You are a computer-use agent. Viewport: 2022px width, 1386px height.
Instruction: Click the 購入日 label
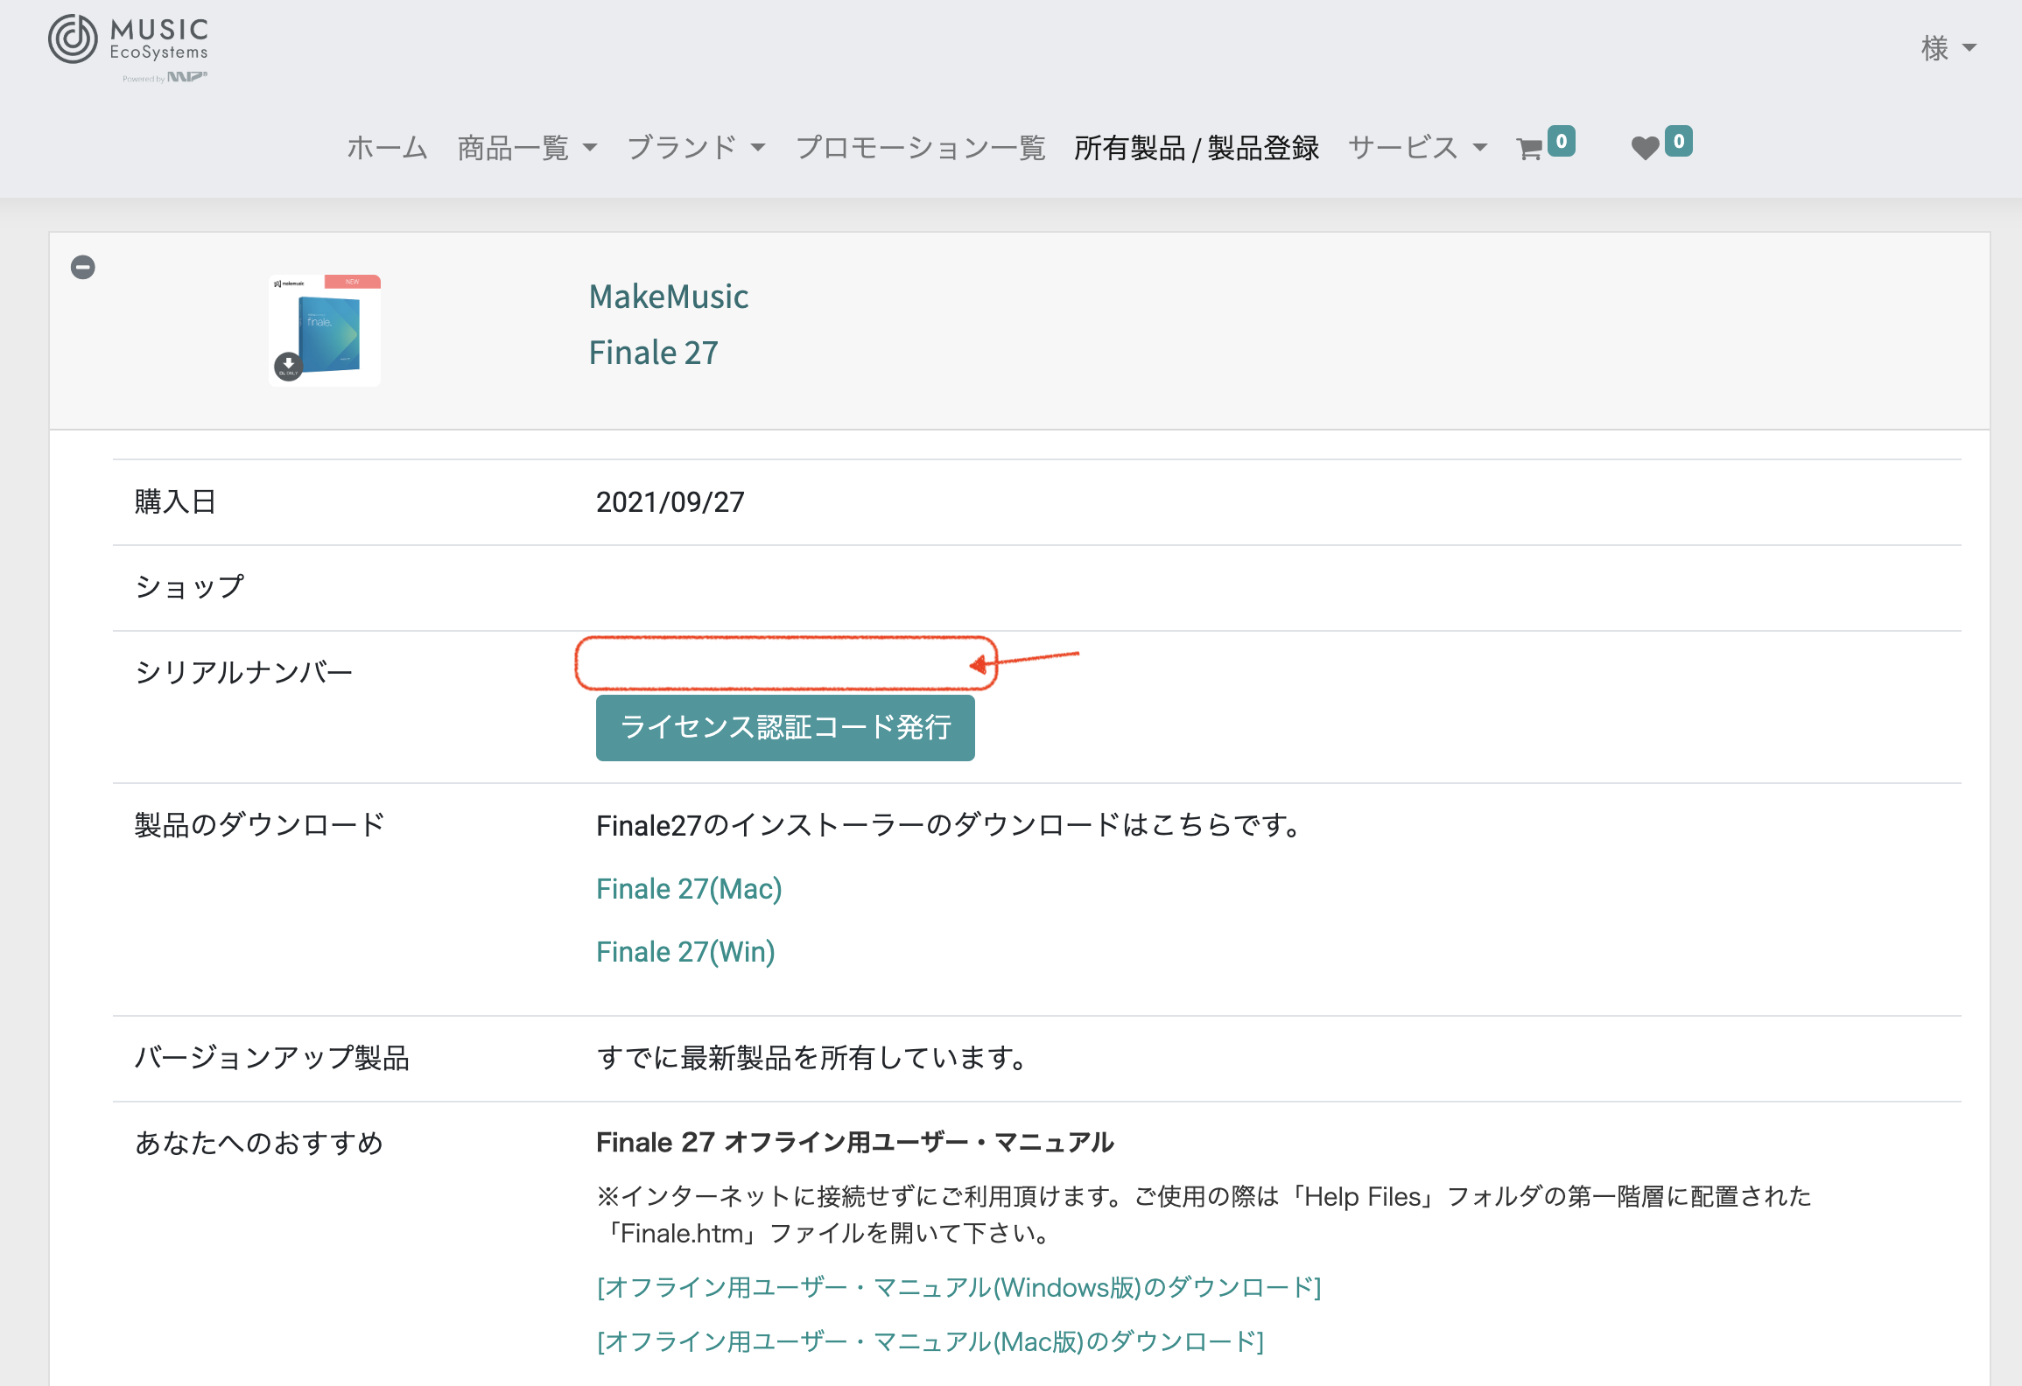[175, 502]
